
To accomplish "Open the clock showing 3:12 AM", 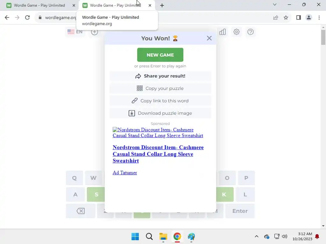I will [x=302, y=236].
